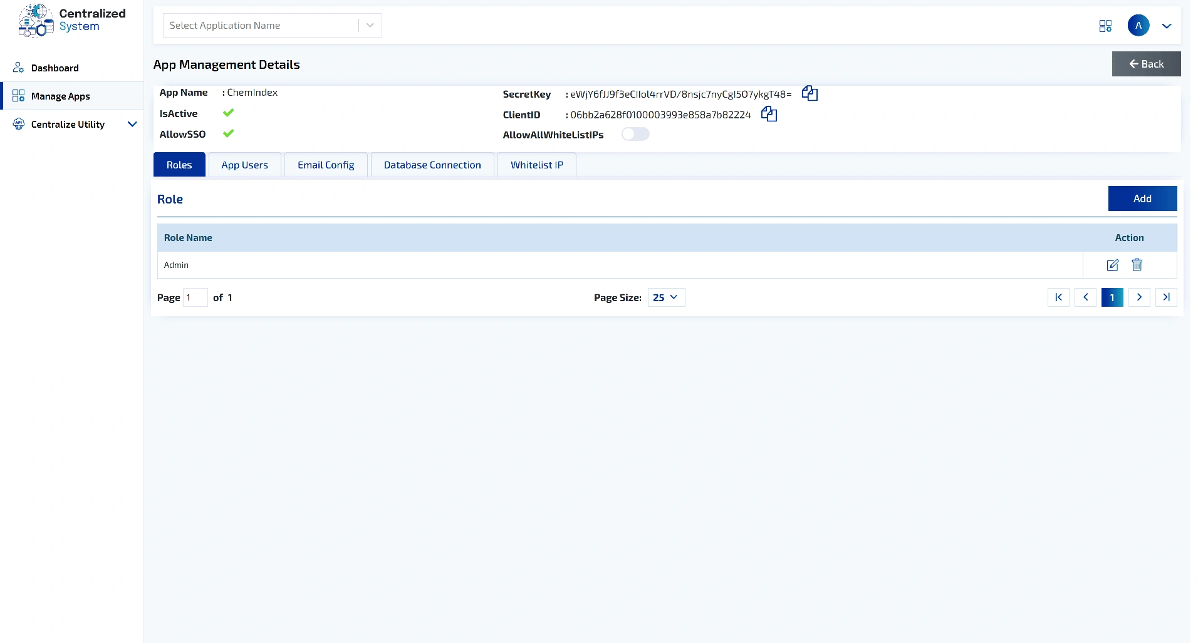Expand the Centralize Utility menu
The width and height of the screenshot is (1203, 643).
132,124
